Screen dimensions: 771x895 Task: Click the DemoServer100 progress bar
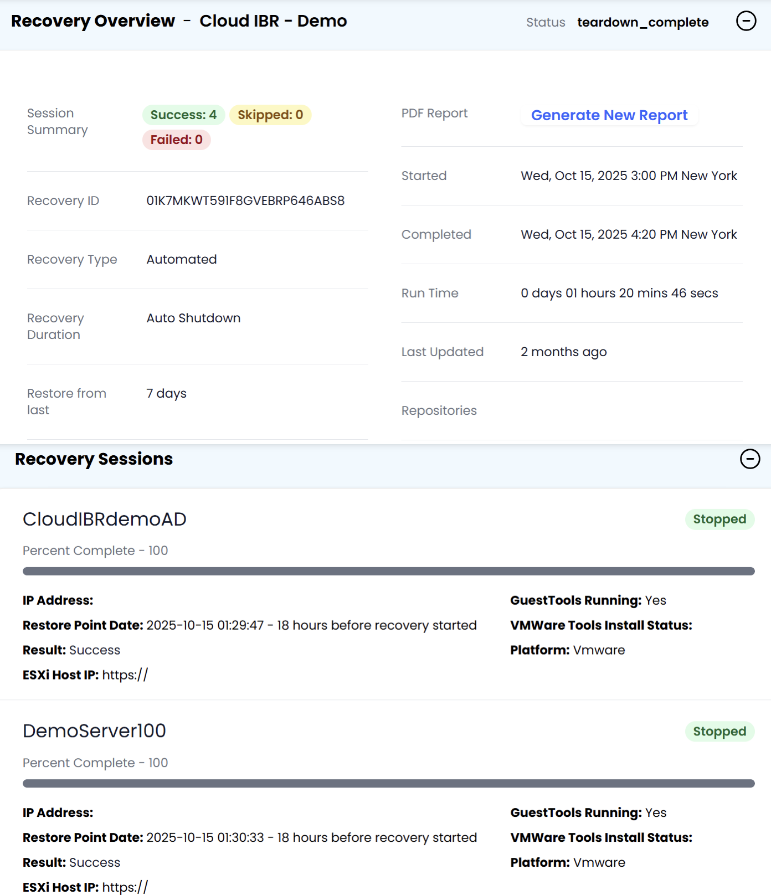click(x=388, y=783)
